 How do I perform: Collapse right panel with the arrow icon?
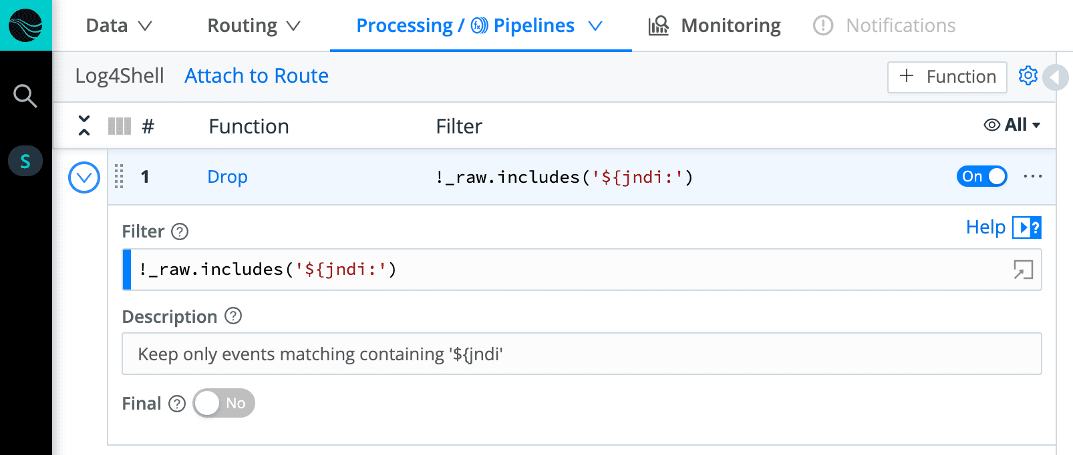click(x=1057, y=77)
